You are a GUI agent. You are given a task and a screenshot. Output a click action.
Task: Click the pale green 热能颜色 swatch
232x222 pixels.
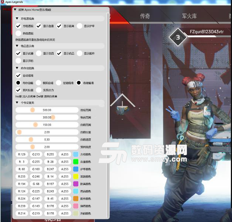76,214
